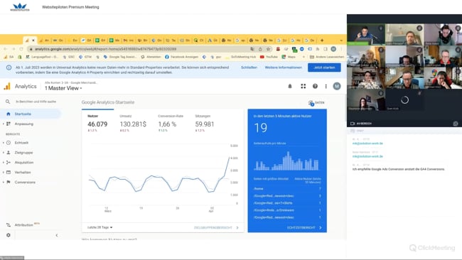Click the Echtzeit clock icon
The image size is (462, 260).
[9, 143]
